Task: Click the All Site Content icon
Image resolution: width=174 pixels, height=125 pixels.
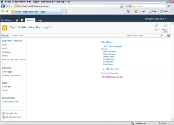Action: (x=4, y=117)
